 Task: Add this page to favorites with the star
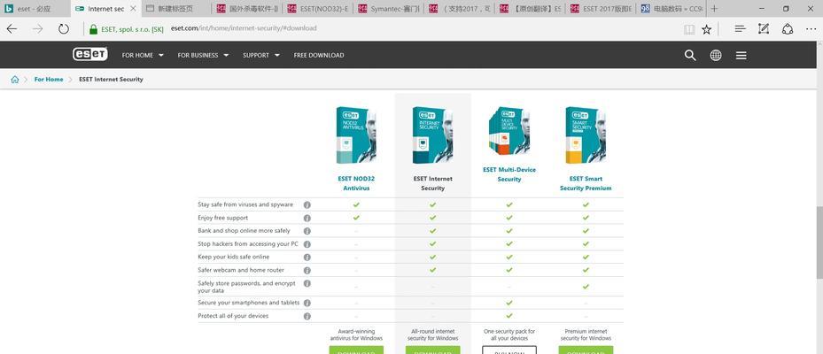tap(706, 29)
